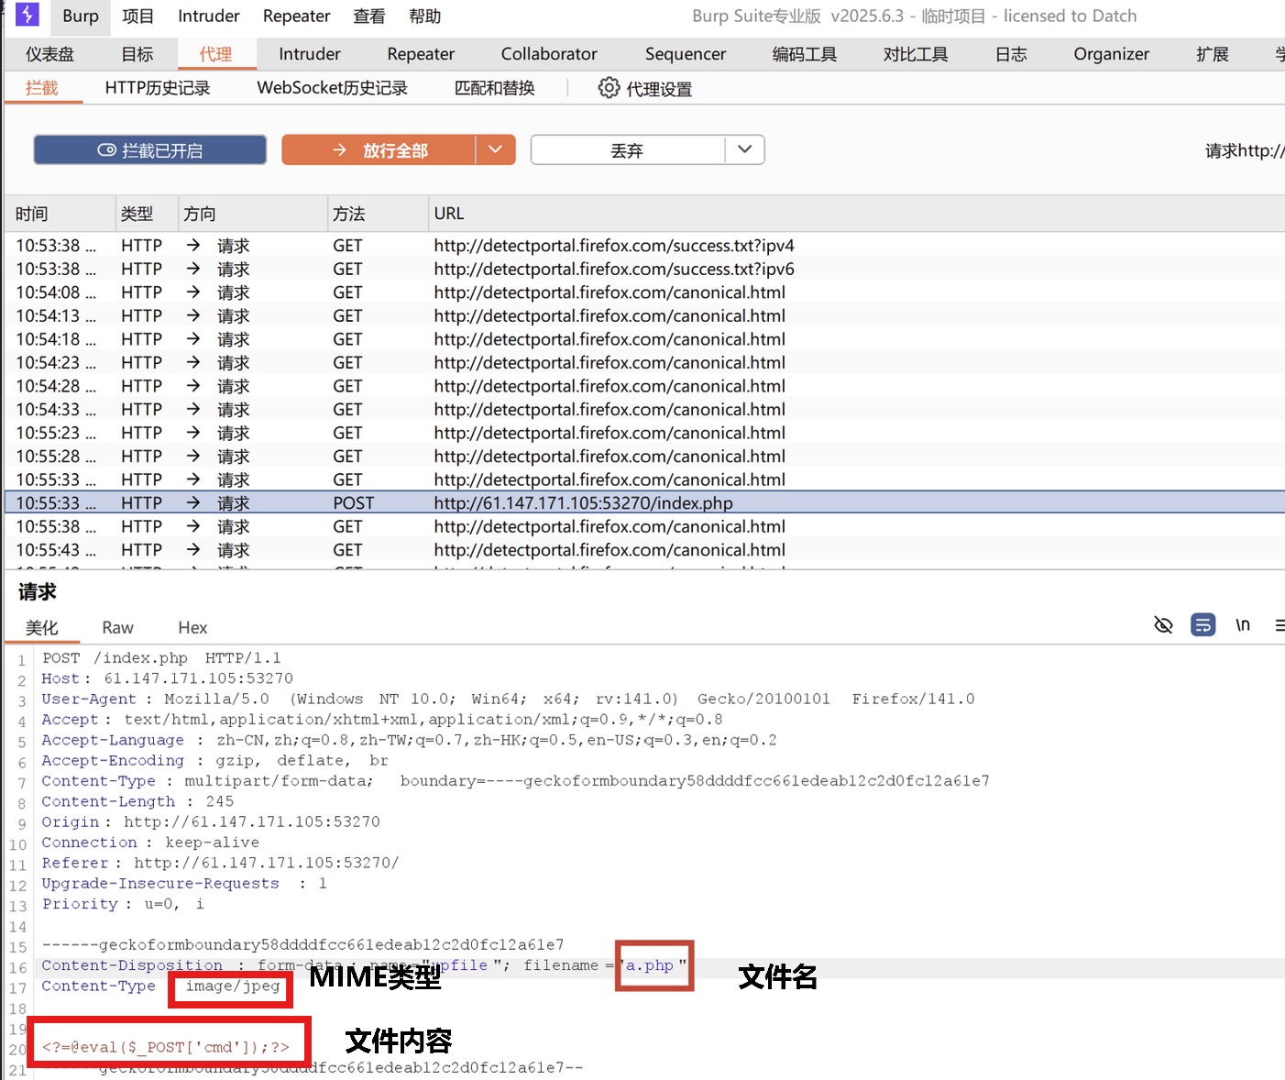Open the Burp menu
Image resolution: width=1285 pixels, height=1080 pixels.
(81, 16)
